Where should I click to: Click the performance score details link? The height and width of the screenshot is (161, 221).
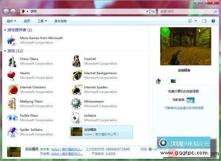184,108
